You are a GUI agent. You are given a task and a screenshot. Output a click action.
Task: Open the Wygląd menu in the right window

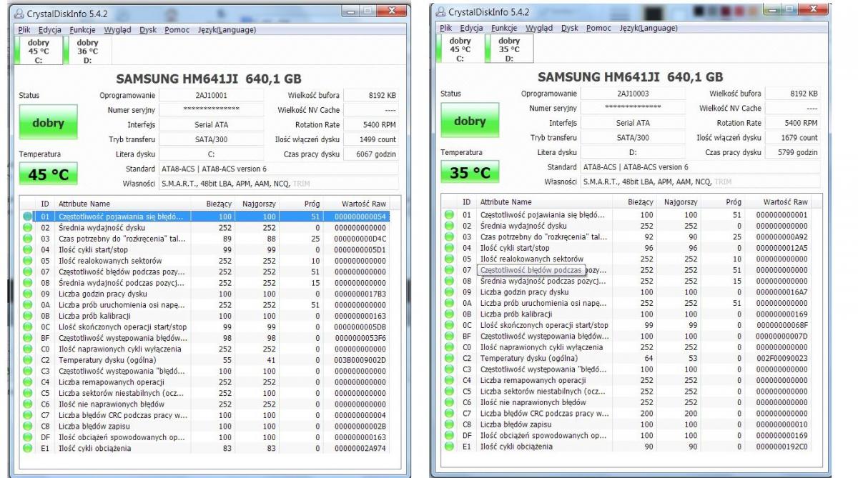(x=539, y=29)
